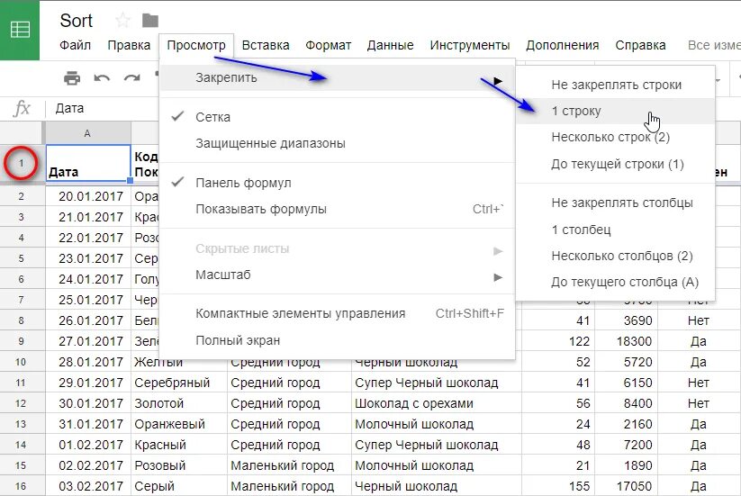Open the Просмотр menu

(x=196, y=45)
